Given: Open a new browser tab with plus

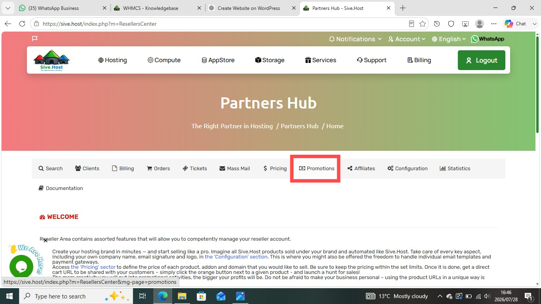Looking at the screenshot, I should 403,8.
